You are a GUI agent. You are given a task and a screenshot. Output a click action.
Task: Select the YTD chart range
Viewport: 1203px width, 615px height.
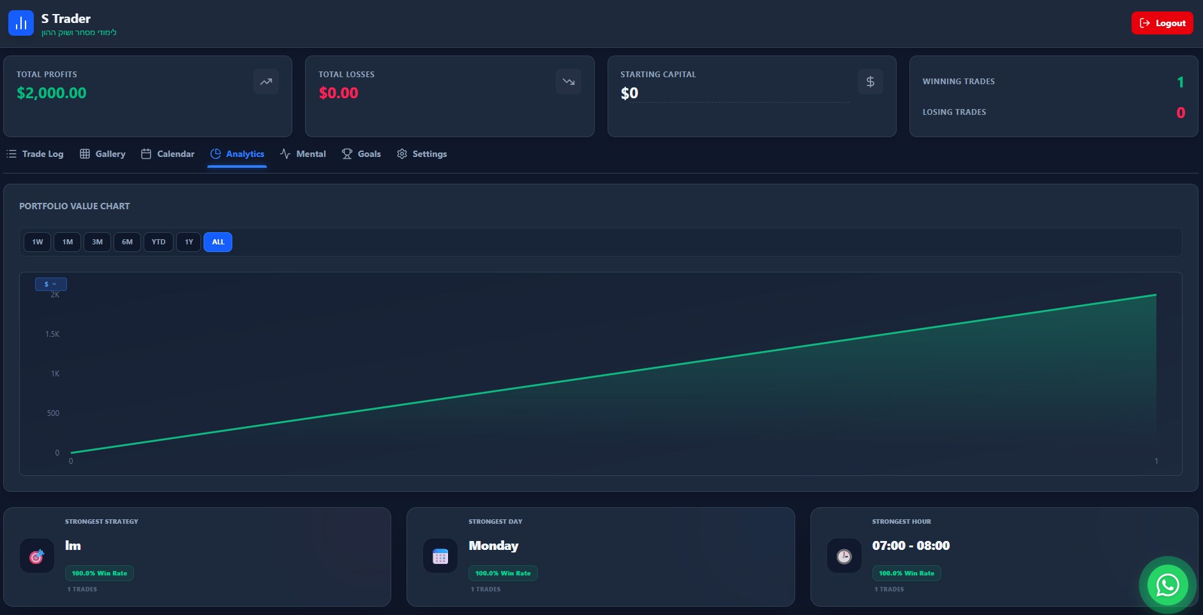(x=158, y=242)
